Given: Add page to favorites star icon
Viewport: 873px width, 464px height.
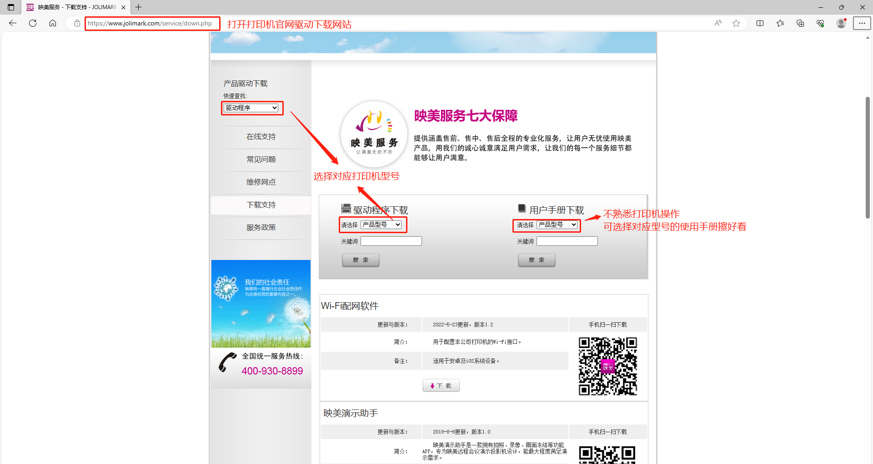Looking at the screenshot, I should [x=736, y=23].
